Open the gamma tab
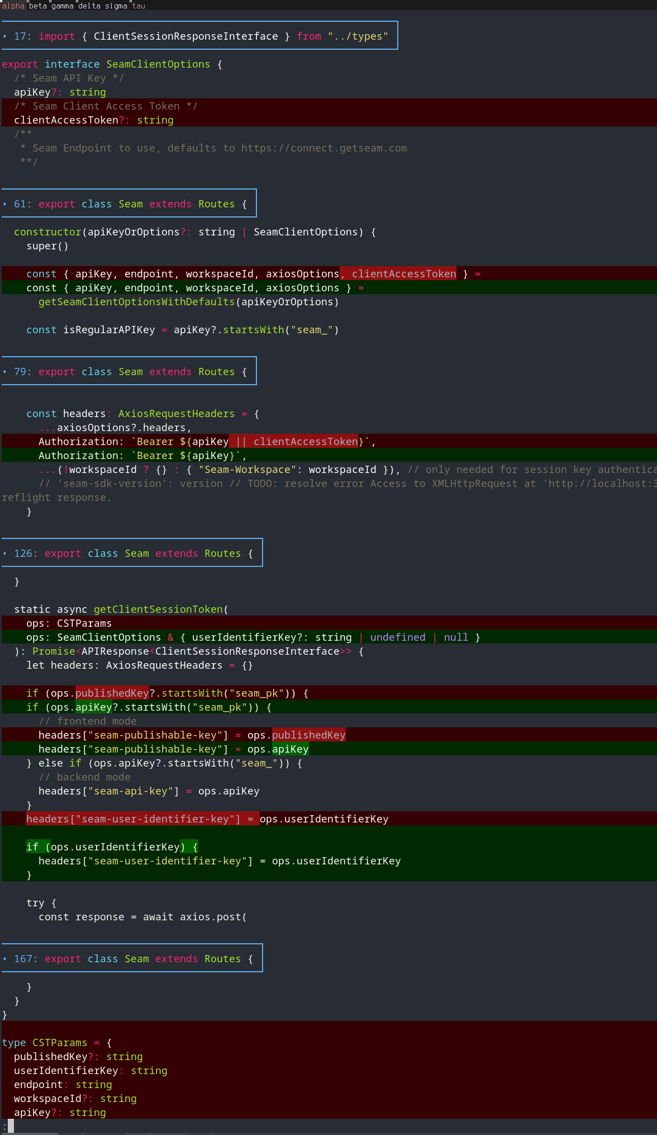Viewport: 657px width, 1135px height. pos(63,6)
